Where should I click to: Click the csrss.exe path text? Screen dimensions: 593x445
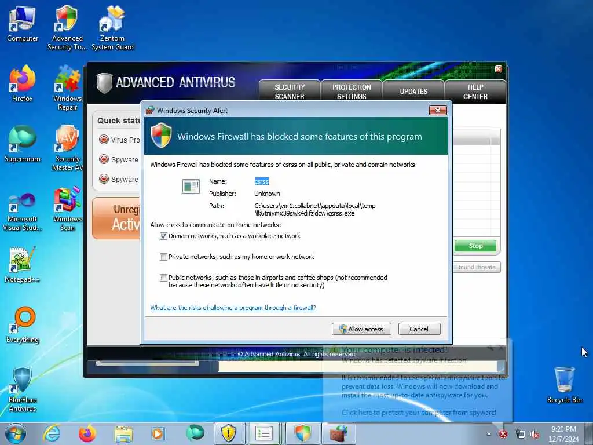(315, 209)
